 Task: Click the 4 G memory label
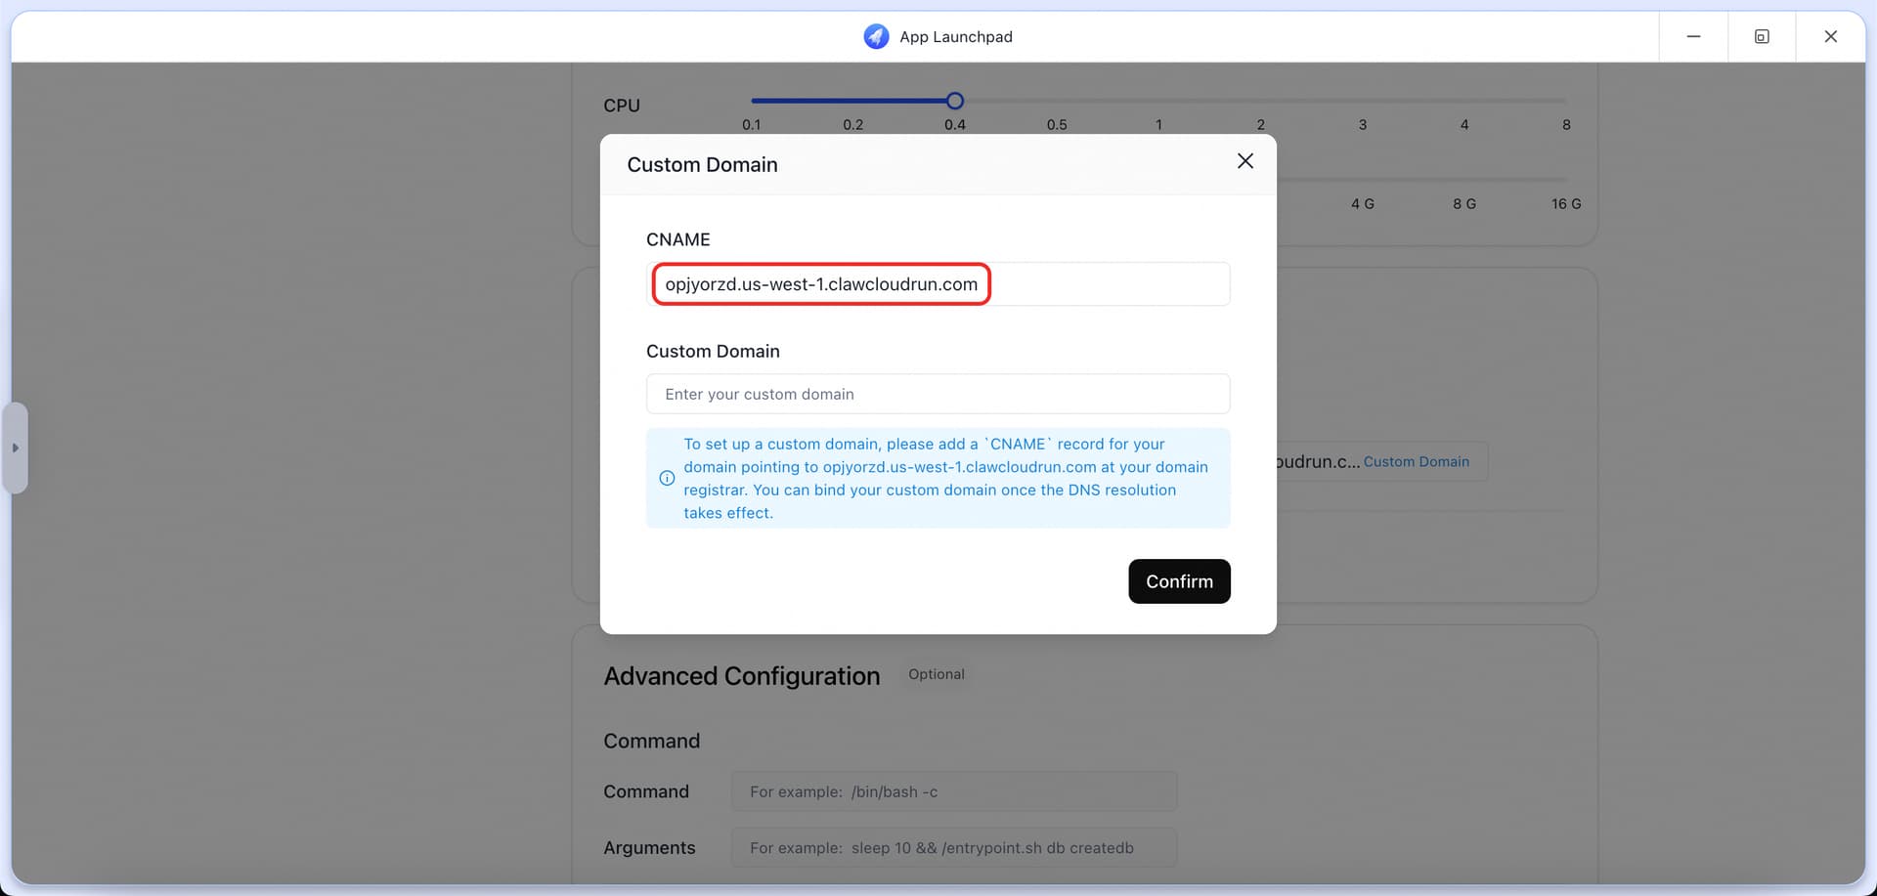pos(1362,204)
